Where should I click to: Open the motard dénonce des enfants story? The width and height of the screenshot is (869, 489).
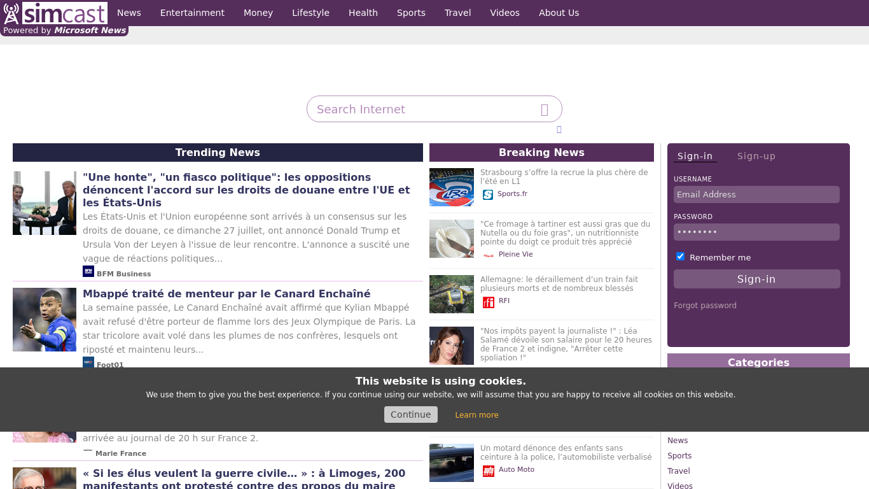coord(566,453)
